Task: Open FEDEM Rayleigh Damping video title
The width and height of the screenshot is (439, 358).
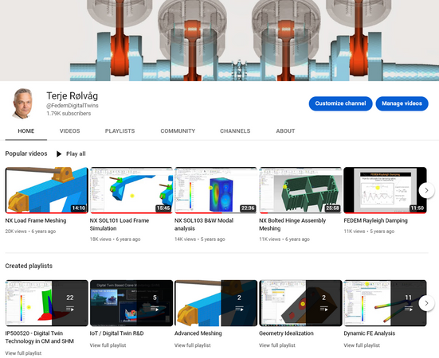Action: point(376,220)
